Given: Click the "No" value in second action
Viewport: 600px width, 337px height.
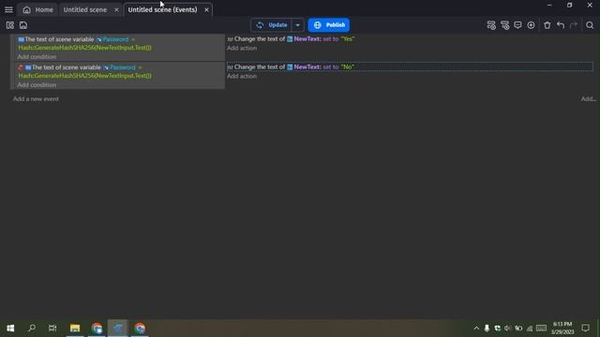Looking at the screenshot, I should click(x=348, y=67).
